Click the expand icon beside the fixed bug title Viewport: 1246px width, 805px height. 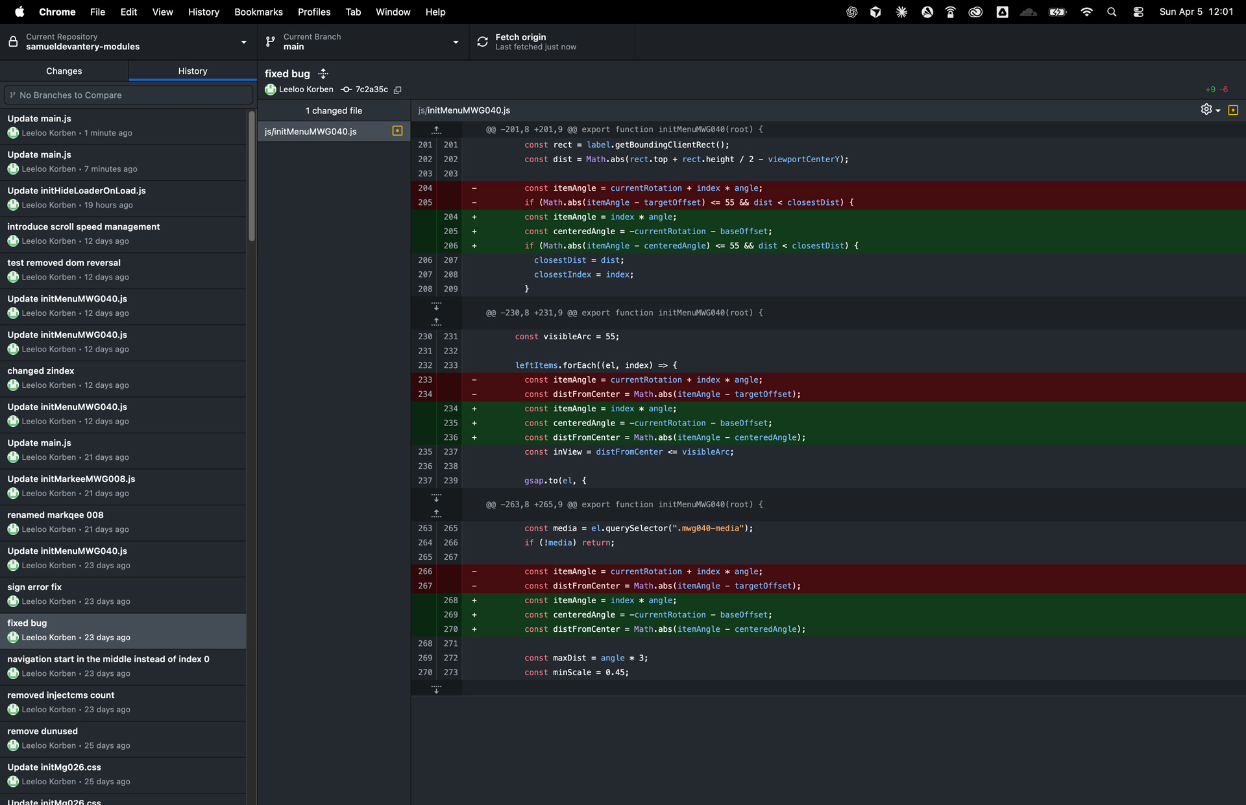[323, 74]
